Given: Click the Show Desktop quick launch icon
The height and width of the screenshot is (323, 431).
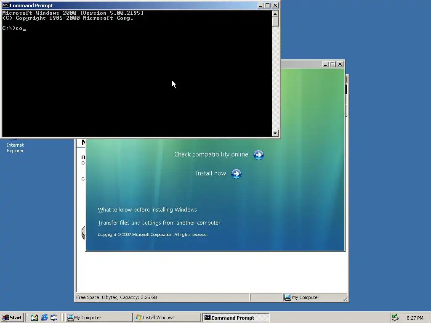Looking at the screenshot, I should tap(35, 318).
